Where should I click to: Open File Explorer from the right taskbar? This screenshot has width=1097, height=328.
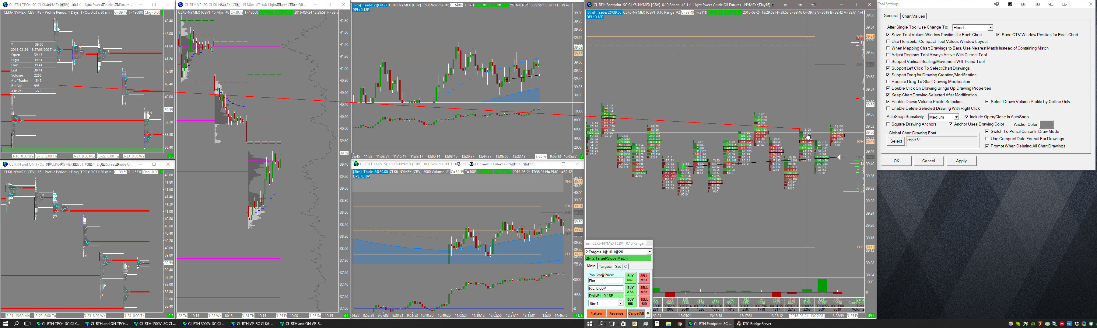pyautogui.click(x=668, y=324)
